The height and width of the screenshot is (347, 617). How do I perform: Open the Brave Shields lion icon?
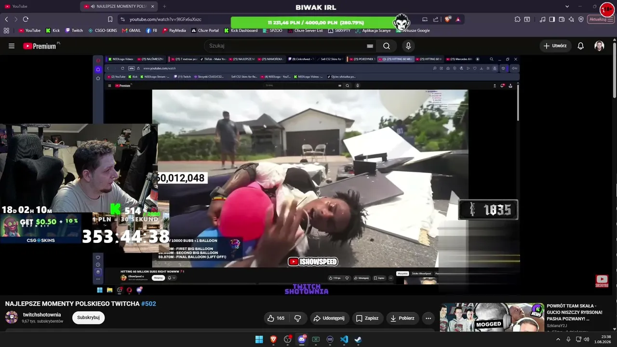(x=448, y=19)
